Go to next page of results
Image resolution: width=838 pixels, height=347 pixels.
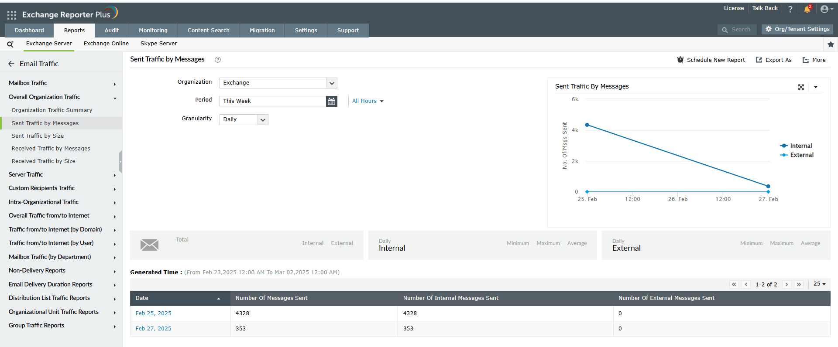tap(787, 284)
